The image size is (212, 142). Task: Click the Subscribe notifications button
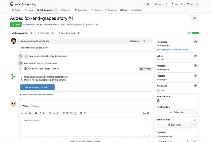177,112
